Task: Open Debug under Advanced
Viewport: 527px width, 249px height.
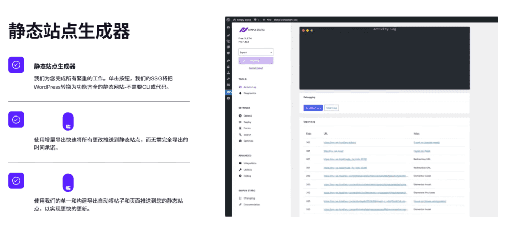Action: (x=248, y=176)
